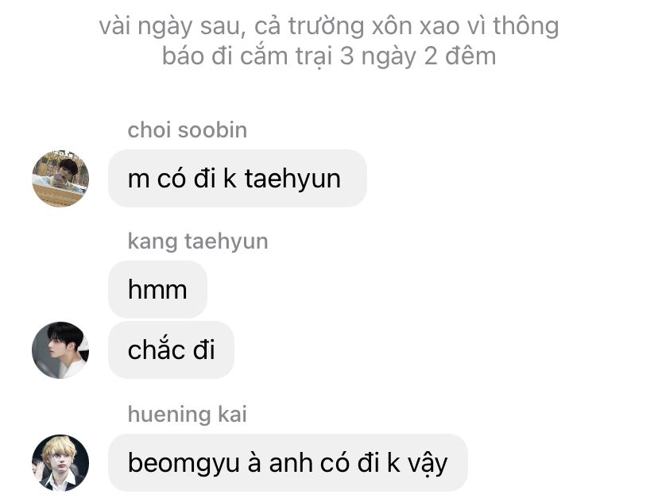Select the "beomgyu à anh có đi k vậy" bubble
658x502 pixels.
coord(288,462)
